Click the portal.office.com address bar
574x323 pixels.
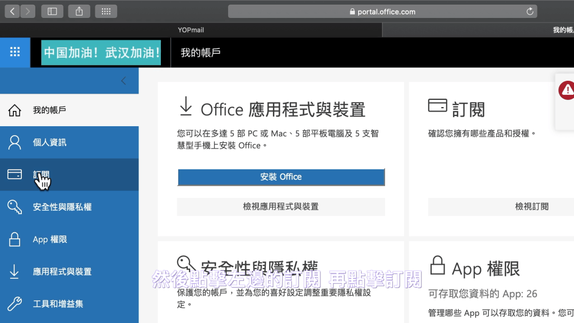coord(382,11)
